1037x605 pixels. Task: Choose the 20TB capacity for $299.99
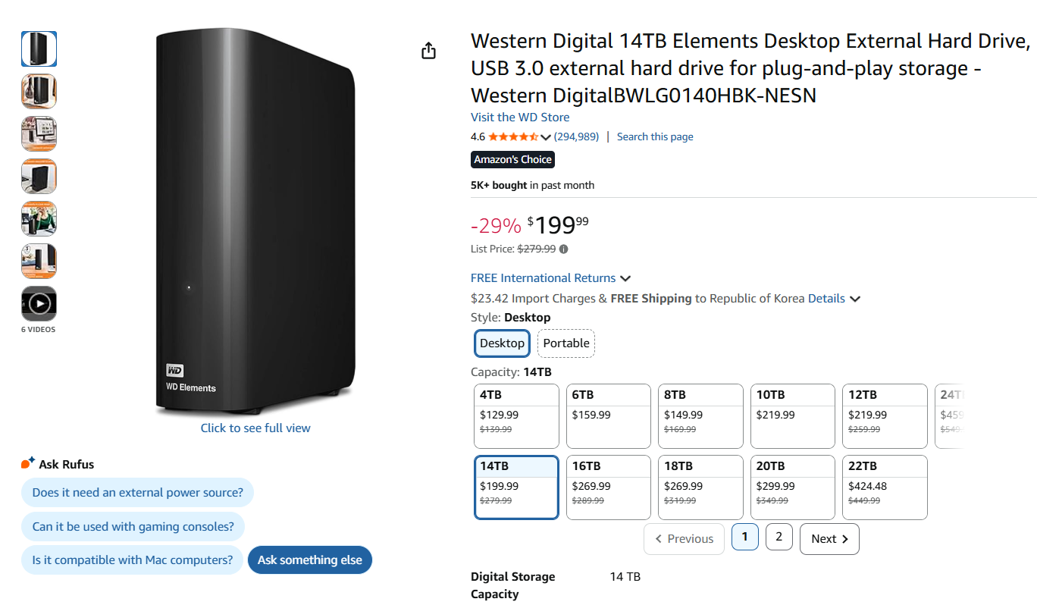coord(792,487)
